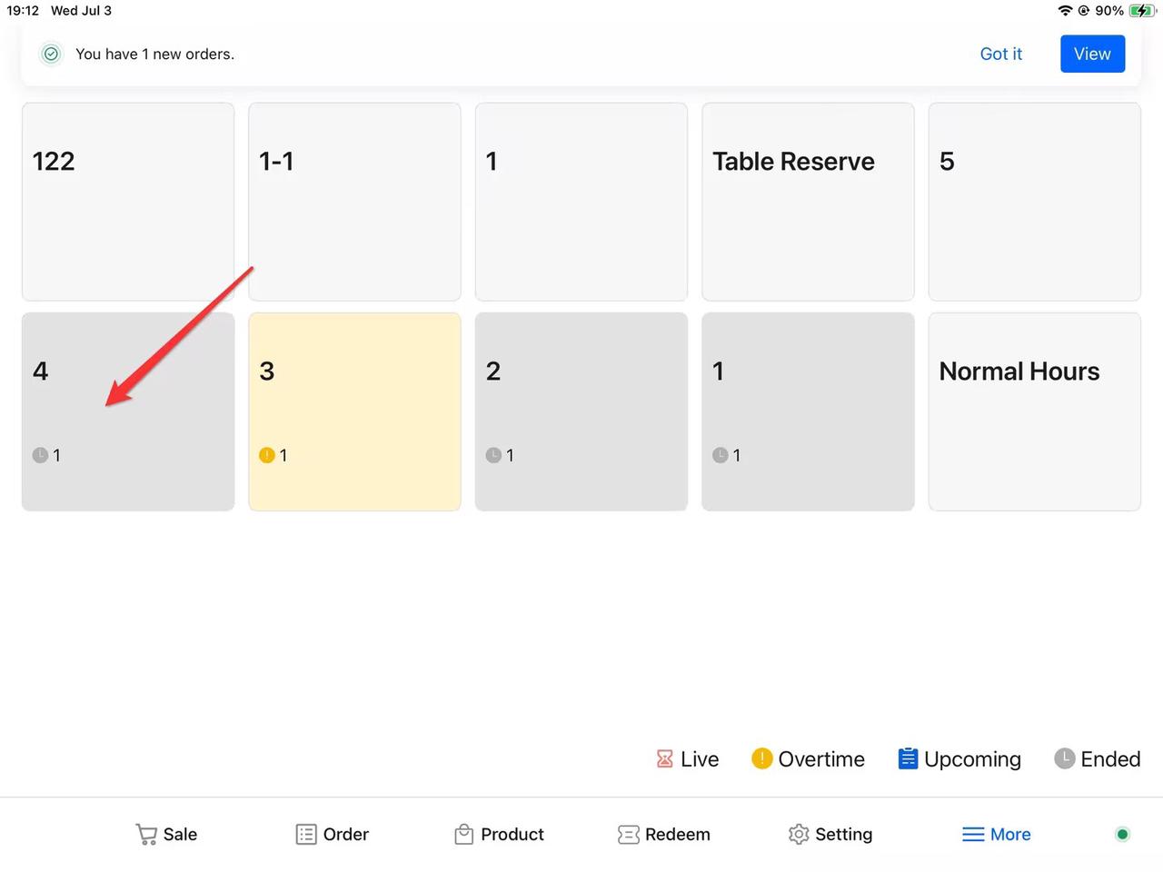Select the Normal Hours tile
The image size is (1163, 872).
tap(1034, 411)
